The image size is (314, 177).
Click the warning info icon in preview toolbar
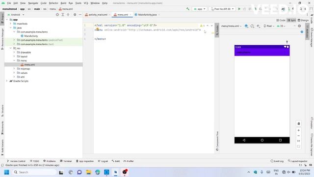click(299, 26)
